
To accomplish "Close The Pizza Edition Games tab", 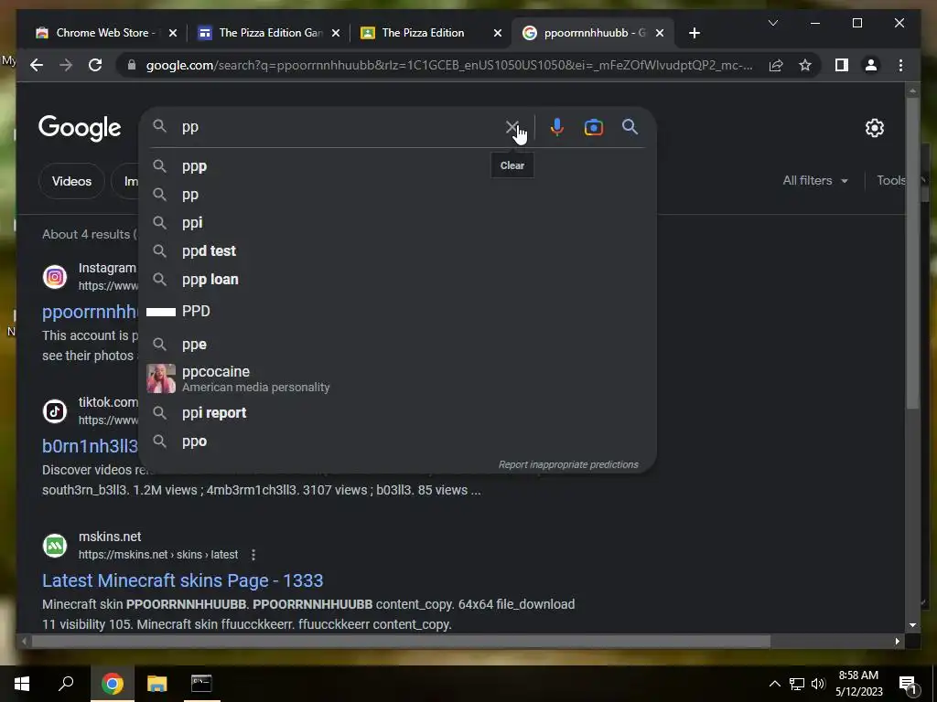I will [x=336, y=33].
